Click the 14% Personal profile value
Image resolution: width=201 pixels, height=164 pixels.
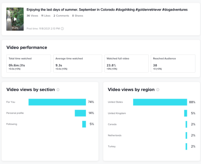pyautogui.click(x=91, y=113)
